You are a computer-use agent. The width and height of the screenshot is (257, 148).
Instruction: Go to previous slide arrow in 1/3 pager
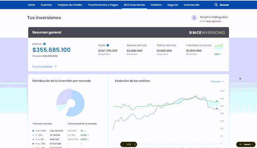point(123,144)
